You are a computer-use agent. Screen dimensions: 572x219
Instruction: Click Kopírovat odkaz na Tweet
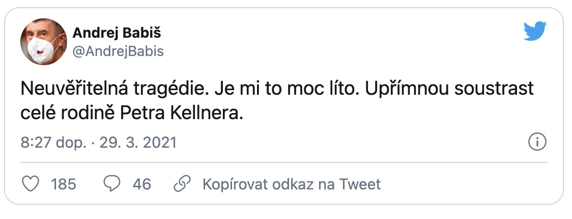[x=291, y=184]
